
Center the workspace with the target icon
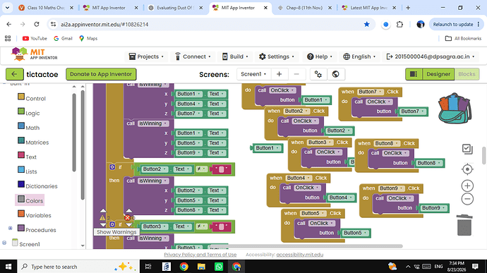click(x=467, y=169)
